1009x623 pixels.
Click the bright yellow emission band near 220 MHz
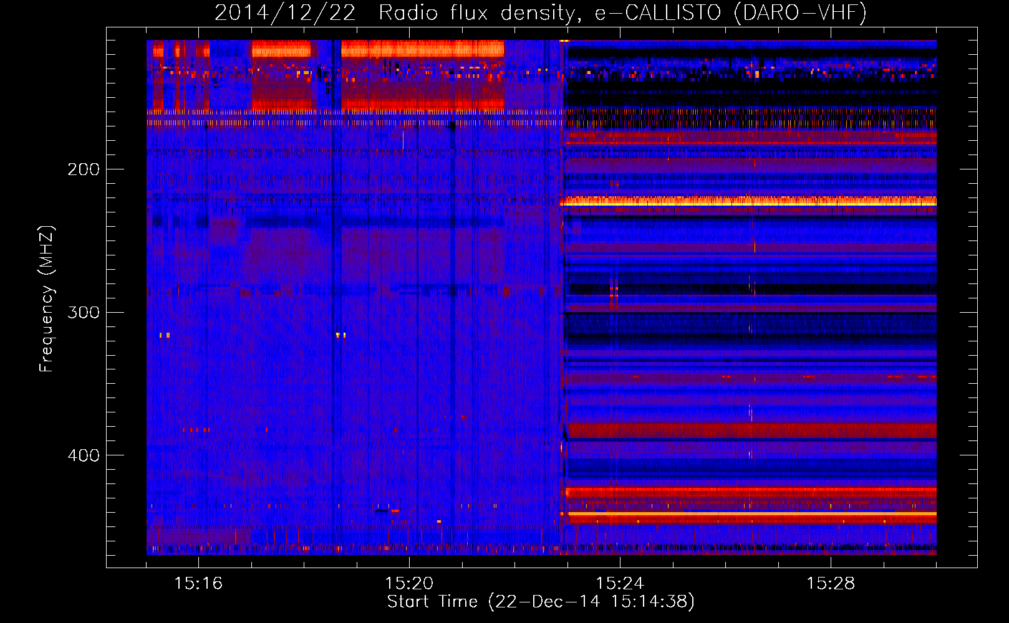pos(748,201)
